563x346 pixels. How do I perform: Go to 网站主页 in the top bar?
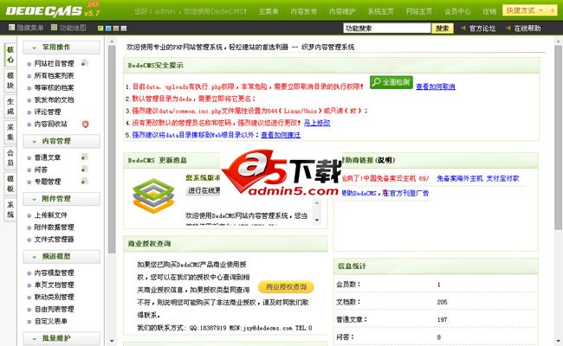tap(419, 11)
